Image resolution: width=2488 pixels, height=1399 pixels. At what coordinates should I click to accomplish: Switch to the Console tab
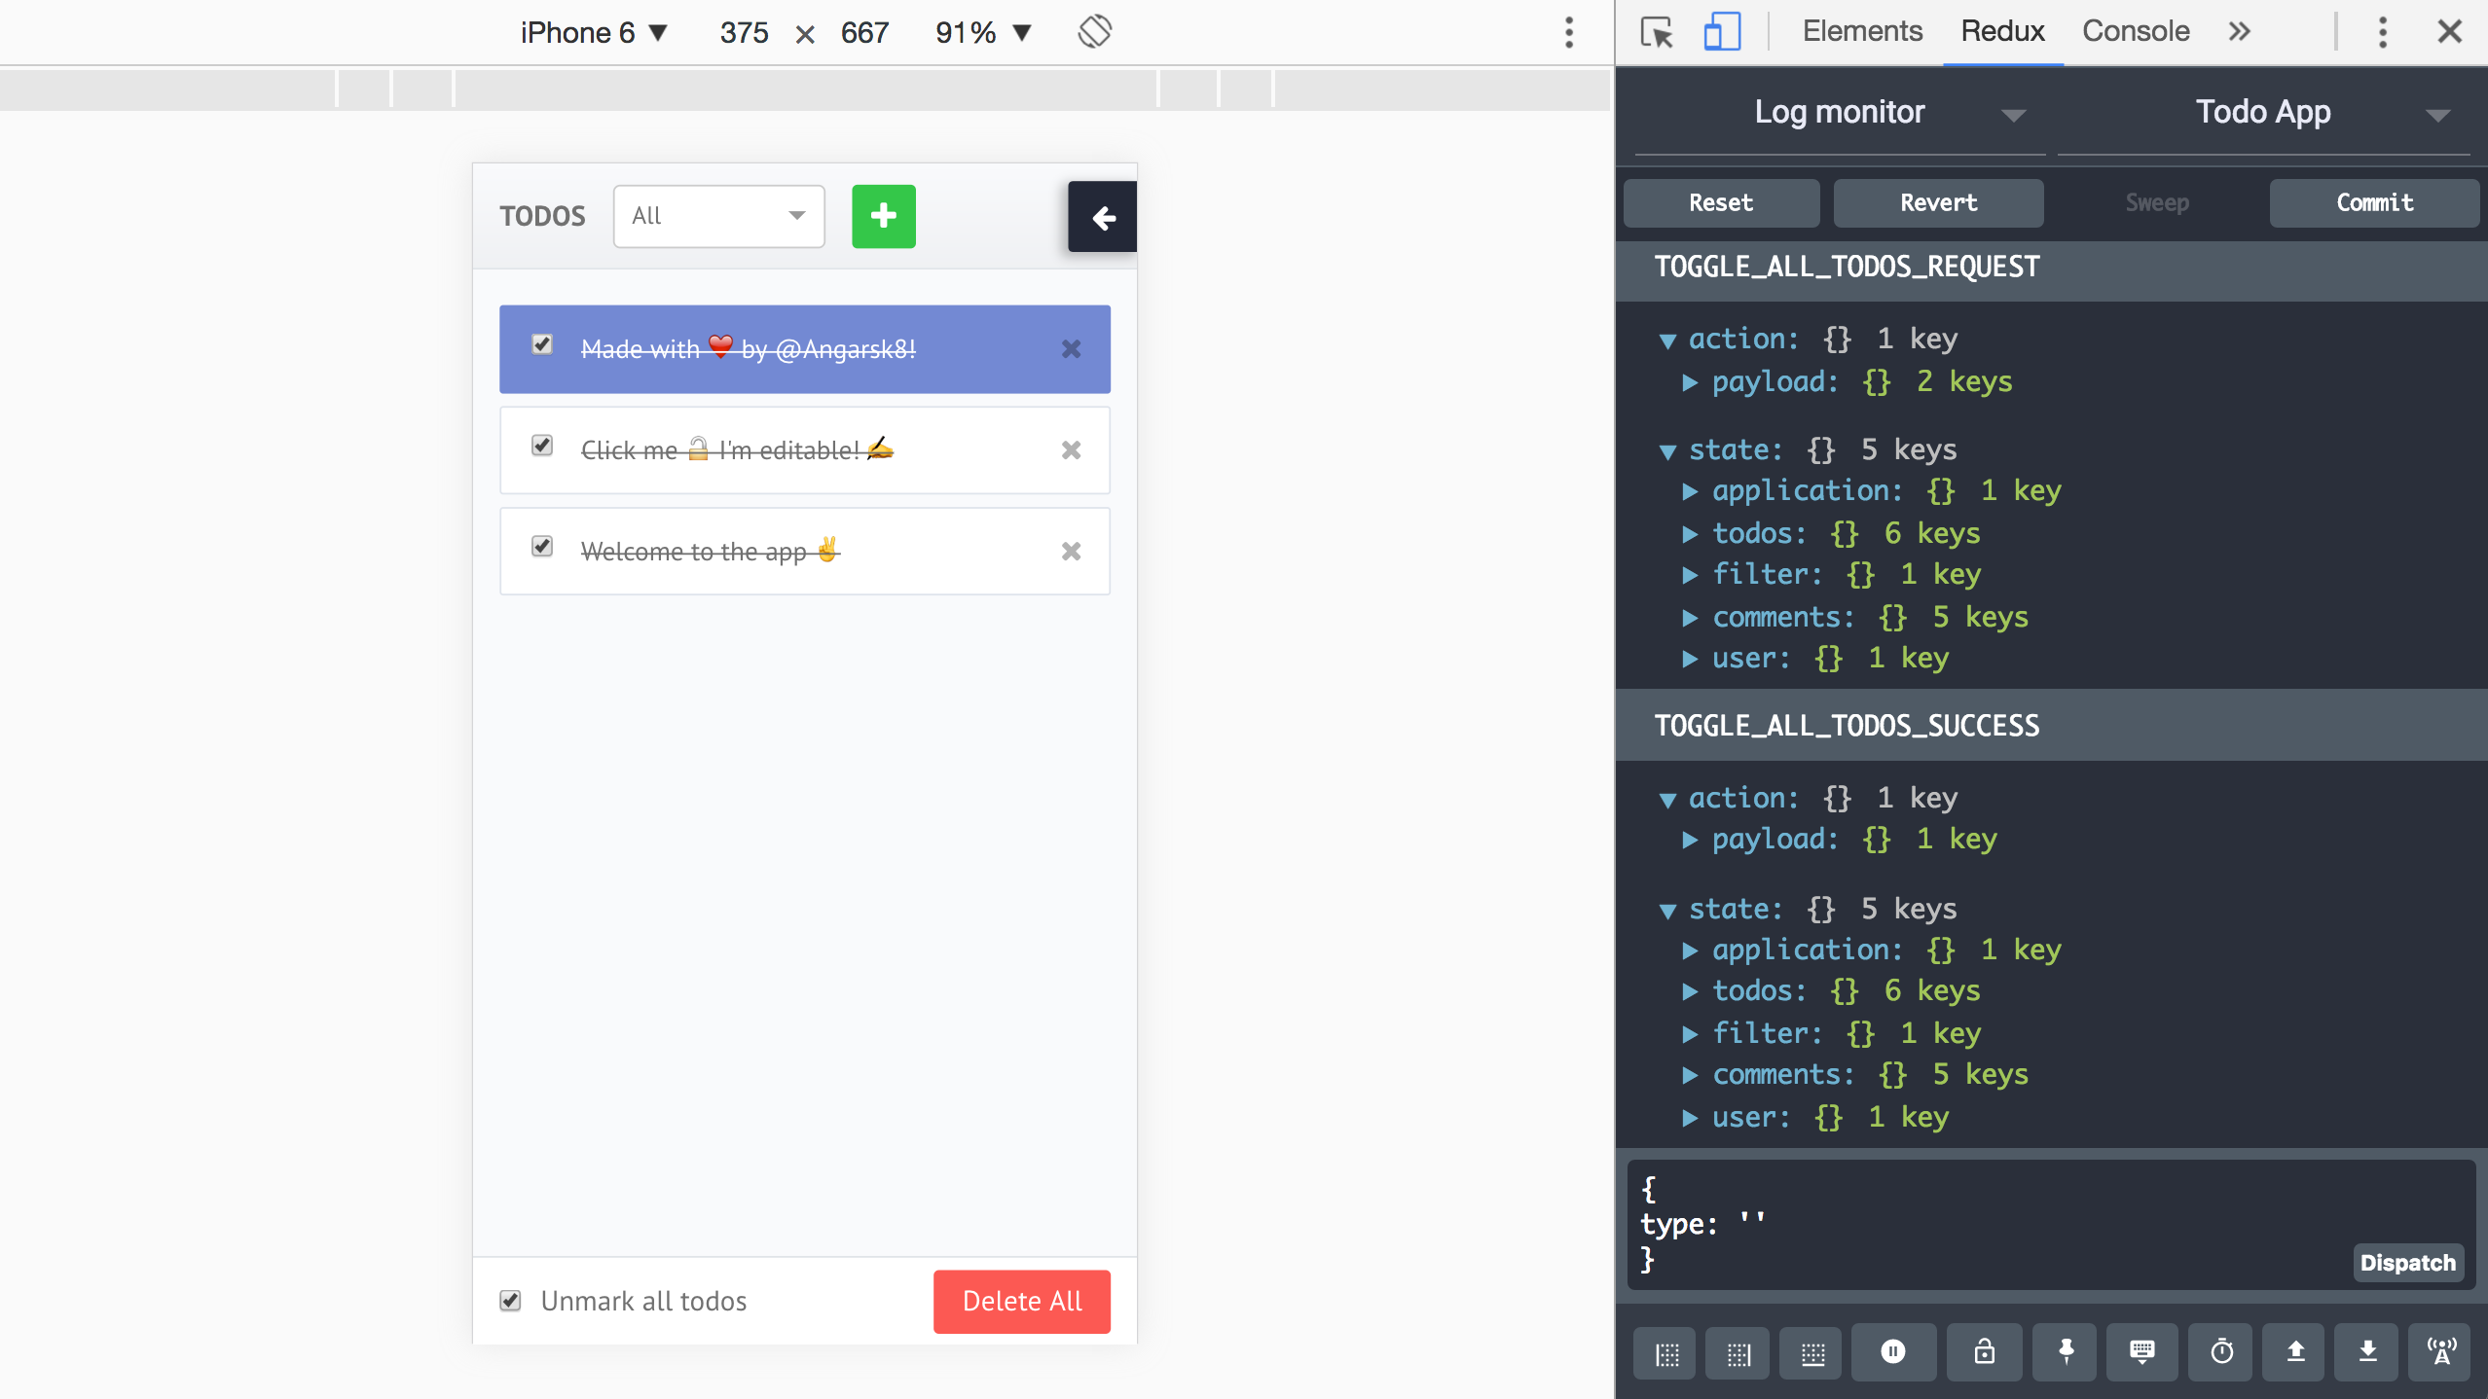(x=2135, y=31)
